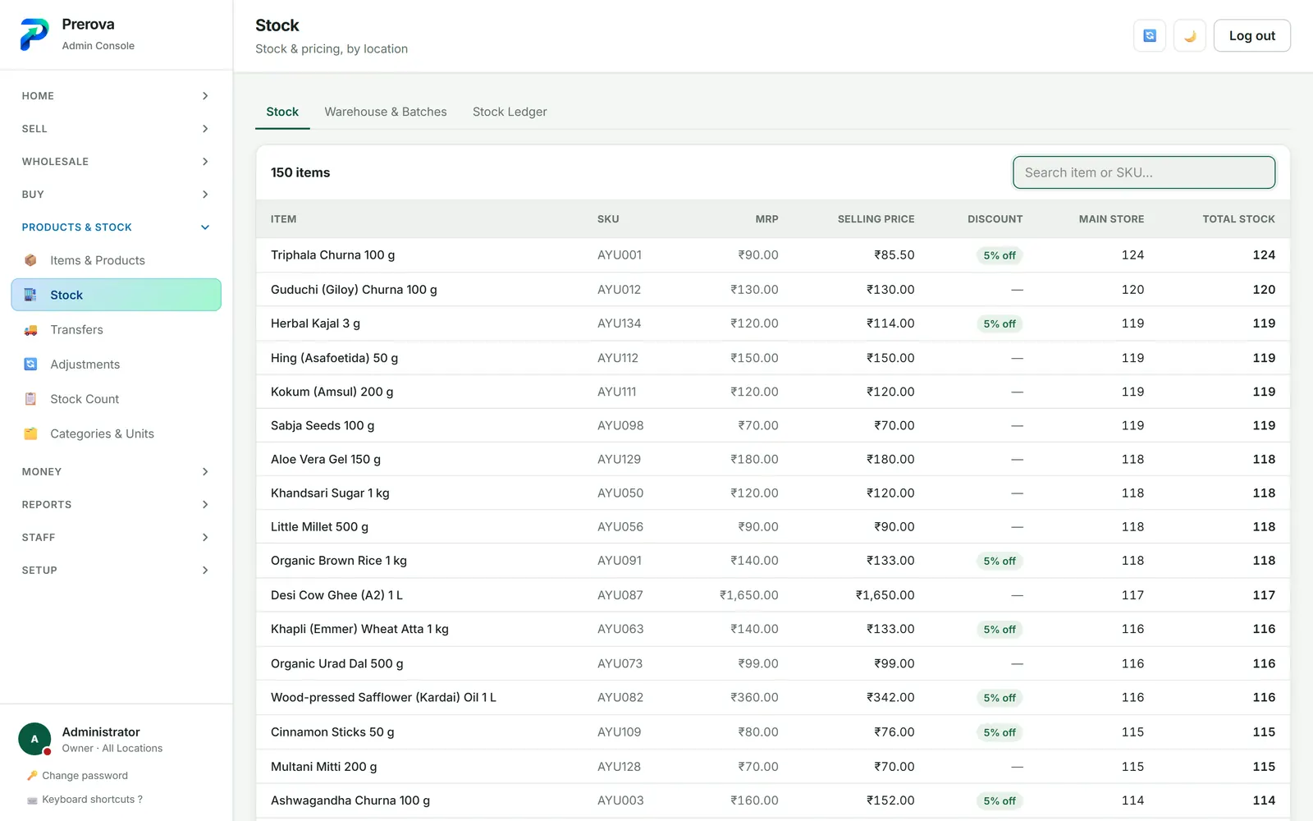Viewport: 1313px width, 821px height.
Task: Click the Stock sidebar icon
Action: pyautogui.click(x=30, y=295)
